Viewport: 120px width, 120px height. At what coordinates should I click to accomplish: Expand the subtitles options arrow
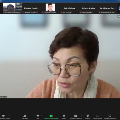click(x=82, y=116)
